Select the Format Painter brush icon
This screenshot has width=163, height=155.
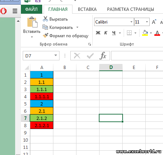(x=45, y=35)
